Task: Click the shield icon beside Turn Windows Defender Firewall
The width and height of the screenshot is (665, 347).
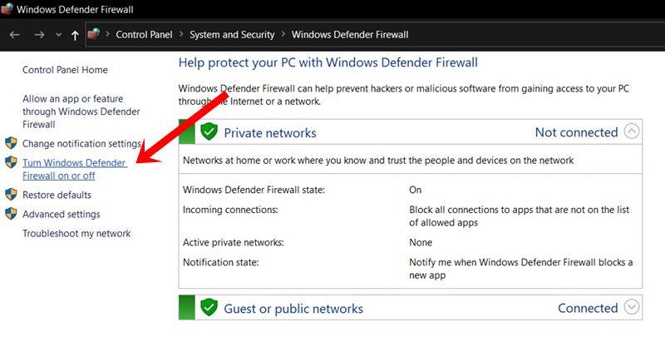Action: pos(11,163)
